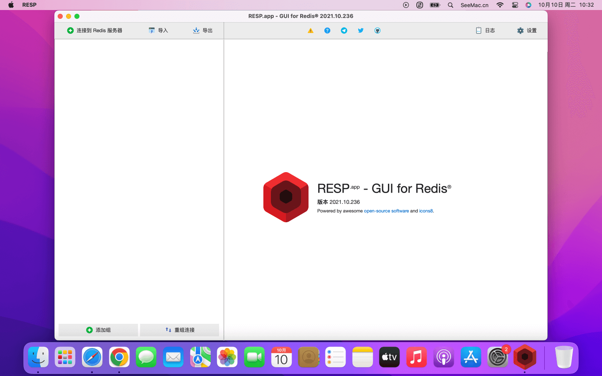Click the date and time 10:32

point(566,5)
